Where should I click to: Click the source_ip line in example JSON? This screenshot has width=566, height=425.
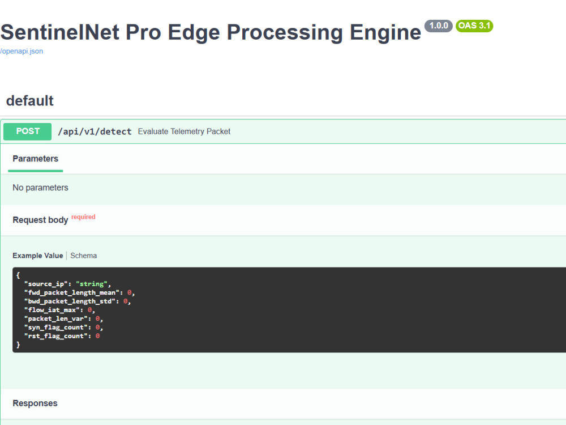[x=67, y=284]
